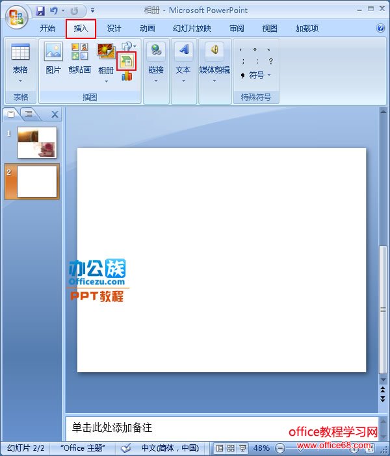Viewport: 390px width, 456px height.
Task: Open 剪贴画 clip art pane
Action: coord(80,58)
